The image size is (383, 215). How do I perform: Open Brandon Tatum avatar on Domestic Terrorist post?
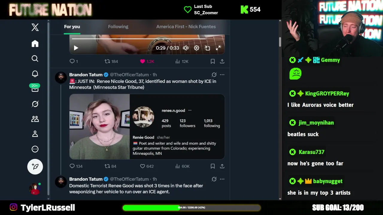(61, 182)
